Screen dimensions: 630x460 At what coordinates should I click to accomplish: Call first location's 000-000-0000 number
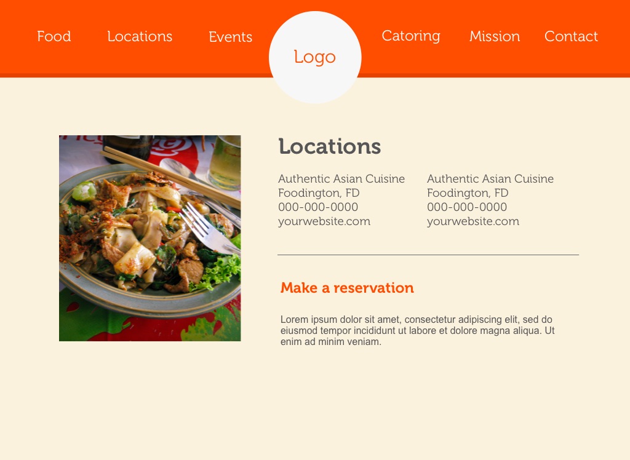pos(318,207)
